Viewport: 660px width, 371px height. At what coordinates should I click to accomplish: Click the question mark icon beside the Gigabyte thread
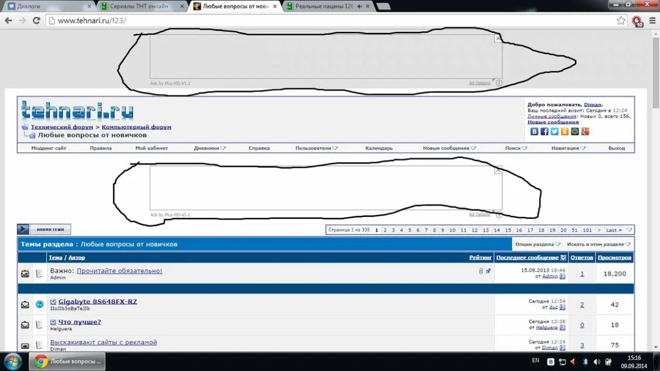tap(39, 305)
